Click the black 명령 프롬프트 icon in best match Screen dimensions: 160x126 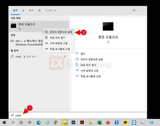pyautogui.click(x=14, y=26)
